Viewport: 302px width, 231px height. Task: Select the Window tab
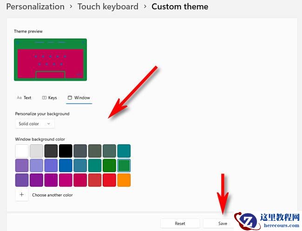[x=79, y=98]
